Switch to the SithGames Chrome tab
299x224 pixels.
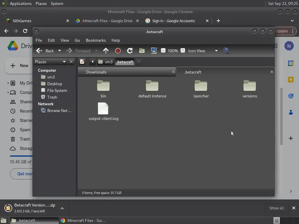click(37, 21)
